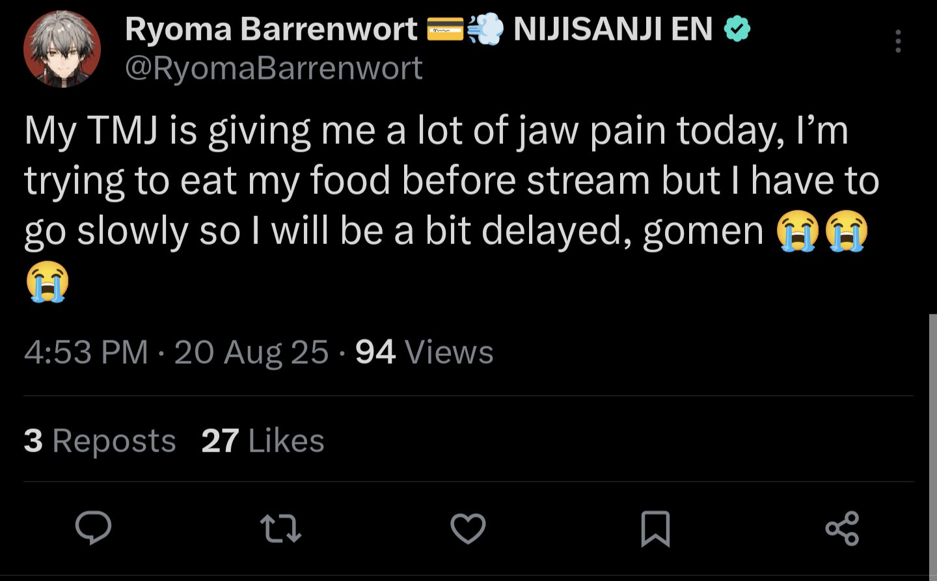Image resolution: width=937 pixels, height=581 pixels.
Task: Bookmark this tweet
Action: click(655, 528)
